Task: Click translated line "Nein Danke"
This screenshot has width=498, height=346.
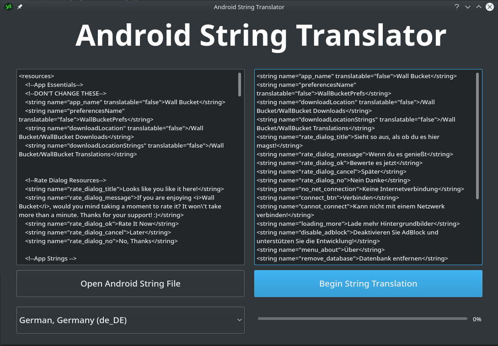Action: [333, 180]
